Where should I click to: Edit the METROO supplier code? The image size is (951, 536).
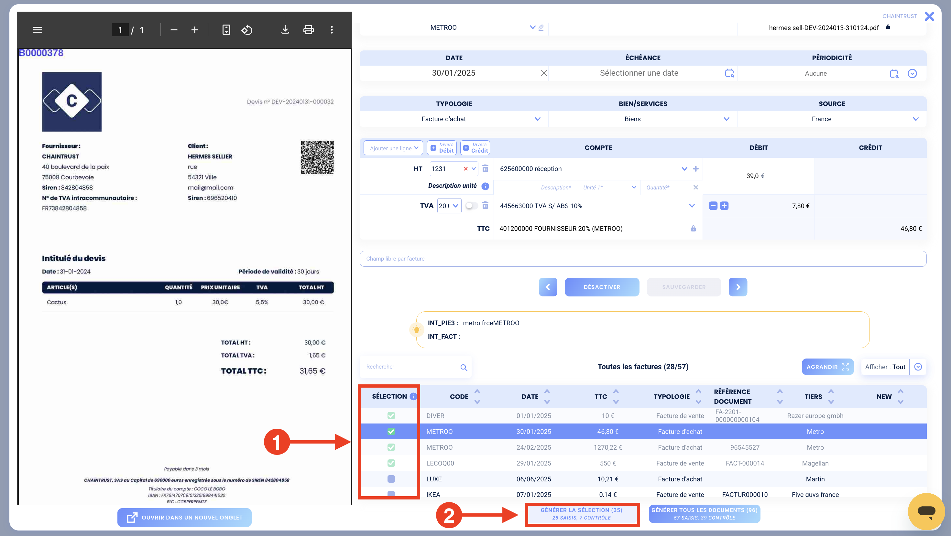click(x=541, y=28)
